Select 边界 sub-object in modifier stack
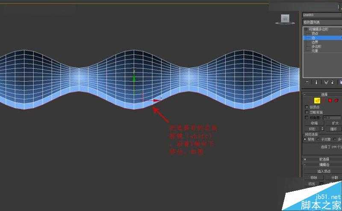 (315, 42)
